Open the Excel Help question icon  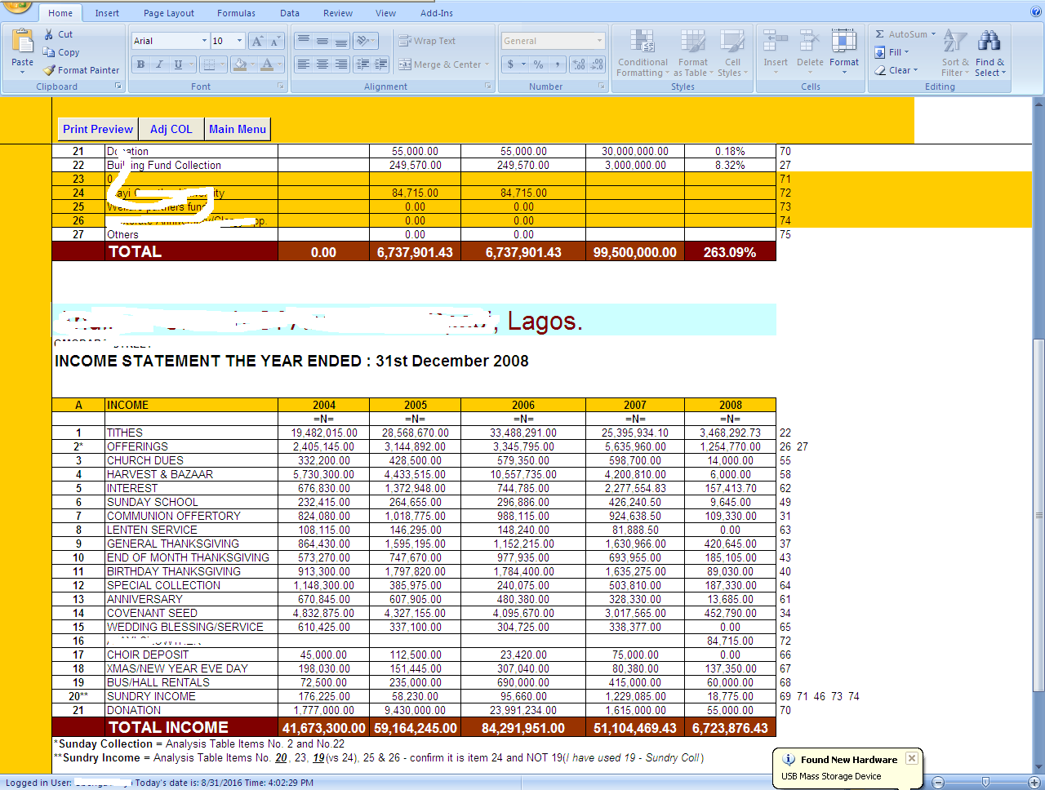tap(1035, 12)
